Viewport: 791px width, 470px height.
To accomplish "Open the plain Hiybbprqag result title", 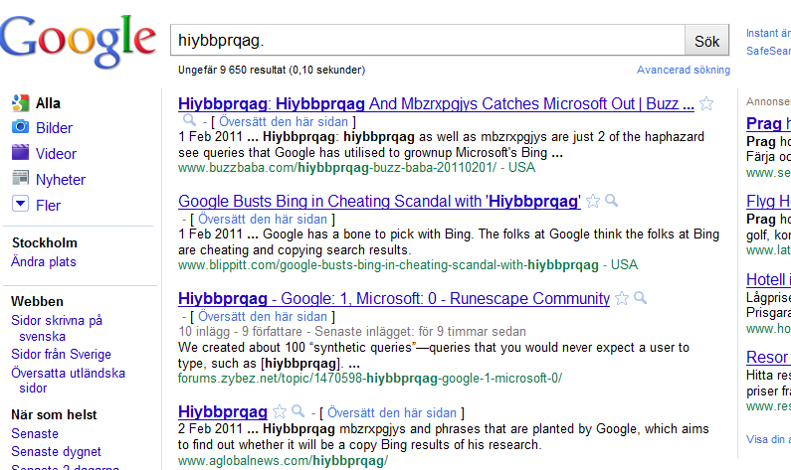I will click(223, 411).
